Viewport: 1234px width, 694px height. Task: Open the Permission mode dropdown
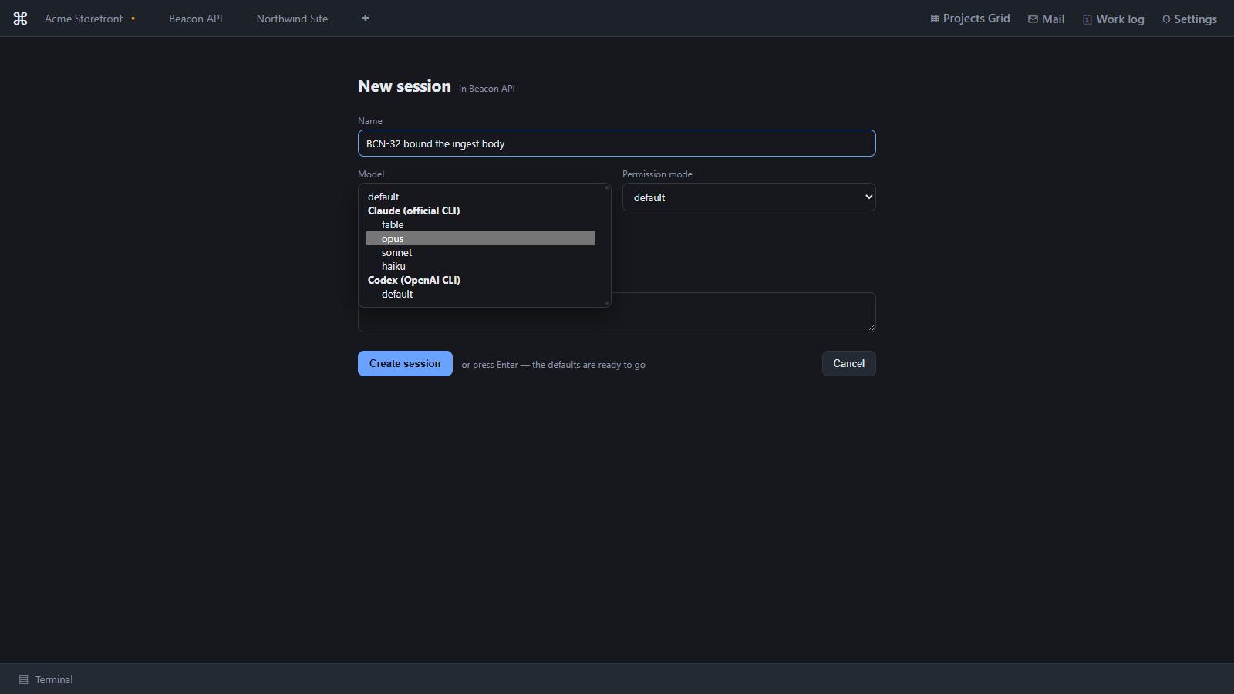pos(749,197)
